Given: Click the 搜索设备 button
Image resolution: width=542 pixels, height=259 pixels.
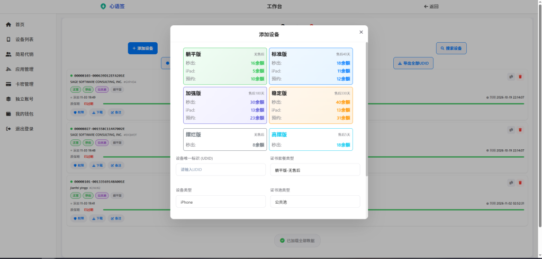Looking at the screenshot, I should point(451,48).
